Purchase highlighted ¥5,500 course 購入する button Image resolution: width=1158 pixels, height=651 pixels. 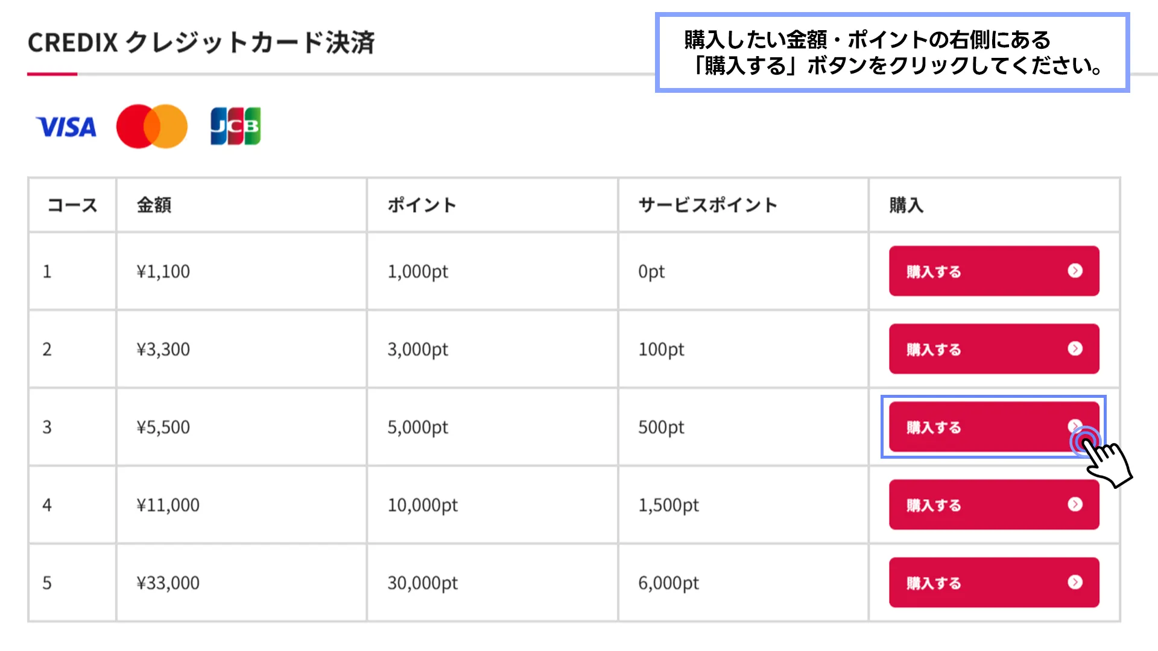(x=994, y=427)
